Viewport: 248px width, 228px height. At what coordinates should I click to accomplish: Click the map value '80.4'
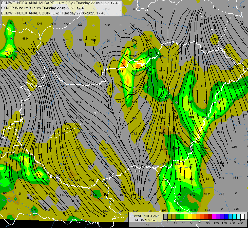pos(4,208)
